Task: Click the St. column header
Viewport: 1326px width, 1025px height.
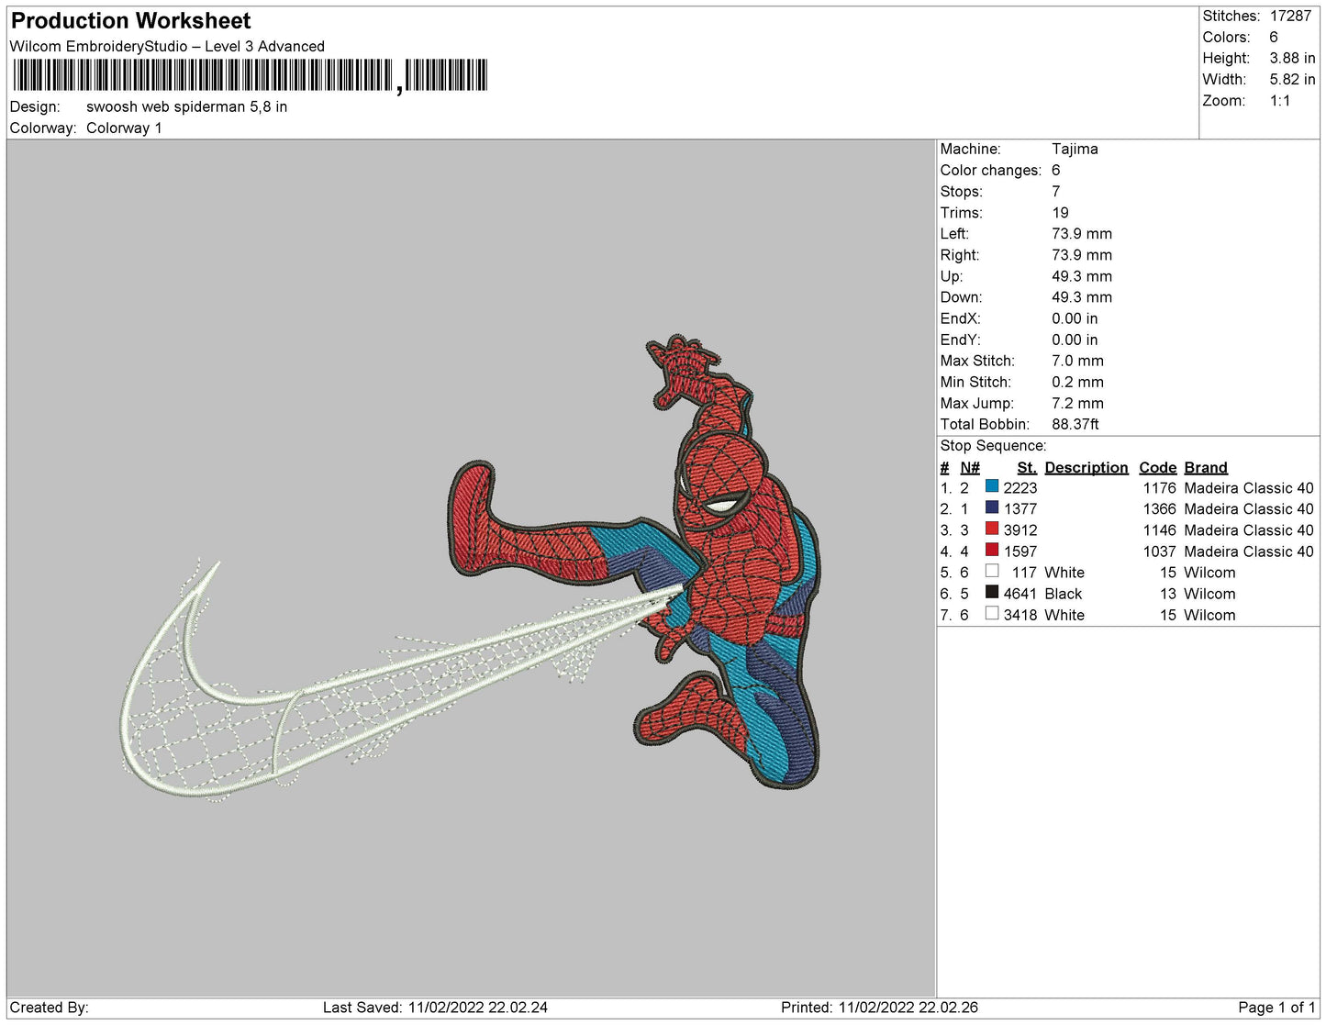Action: tap(1026, 467)
